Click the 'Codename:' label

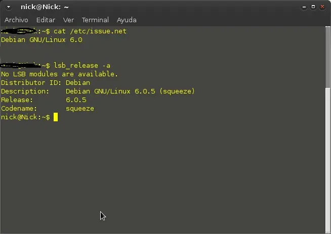pos(19,109)
